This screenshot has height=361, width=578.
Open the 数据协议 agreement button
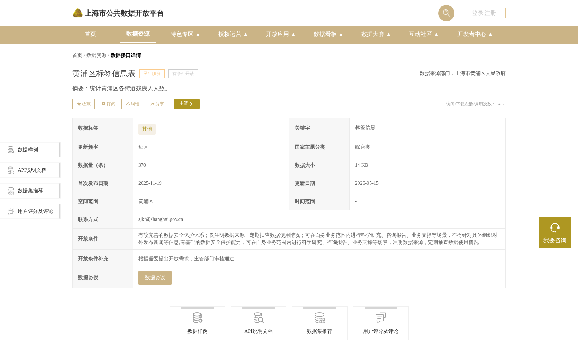155,278
